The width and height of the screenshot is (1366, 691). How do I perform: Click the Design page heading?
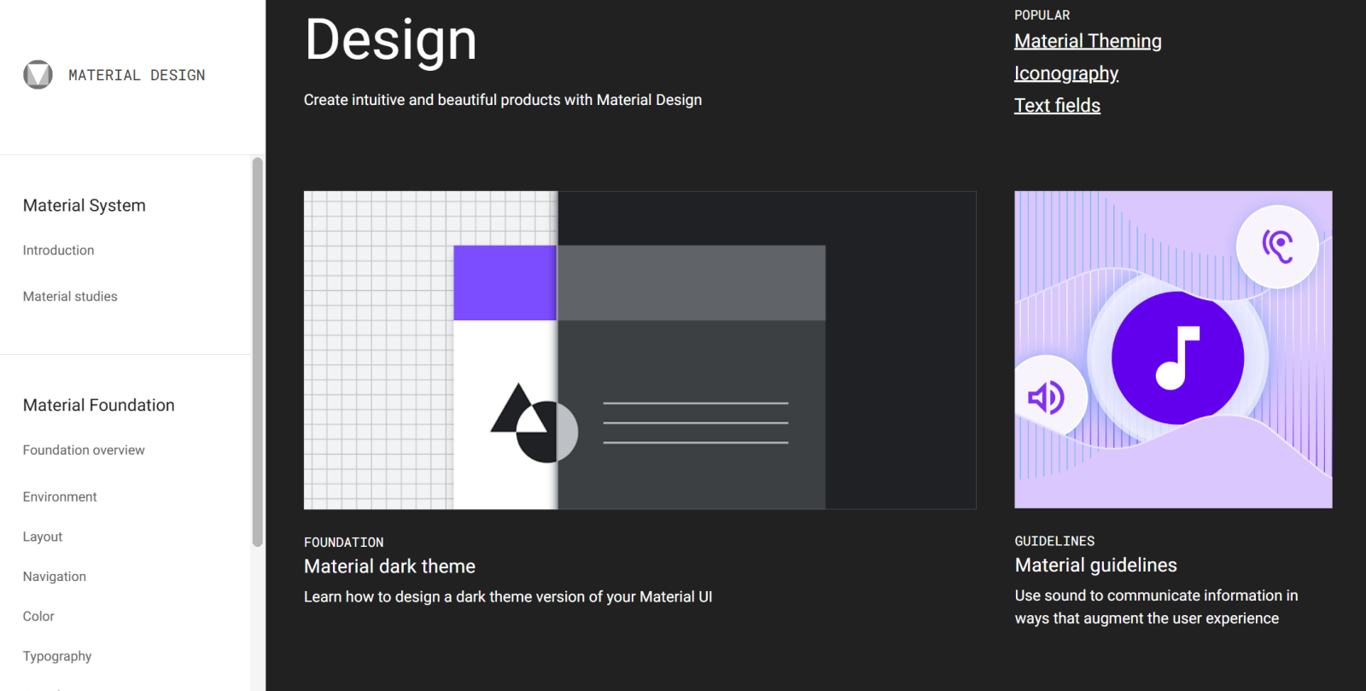tap(391, 39)
